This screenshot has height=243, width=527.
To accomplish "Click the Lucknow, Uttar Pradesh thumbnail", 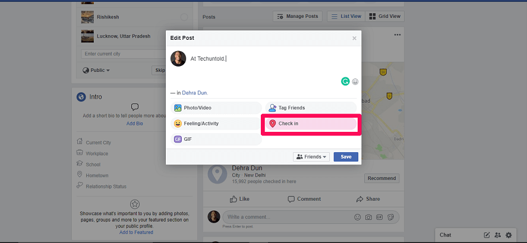I will [87, 36].
